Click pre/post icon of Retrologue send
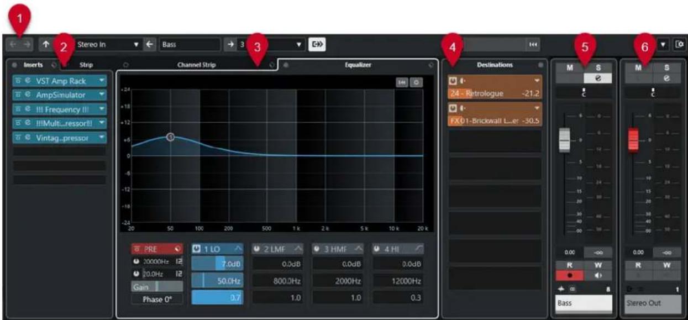Screen dimensions: 688x320 462,81
